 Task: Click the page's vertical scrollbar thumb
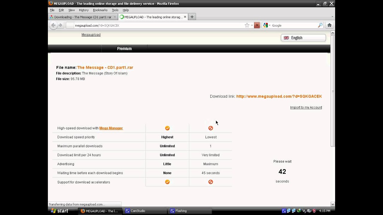pos(333,91)
